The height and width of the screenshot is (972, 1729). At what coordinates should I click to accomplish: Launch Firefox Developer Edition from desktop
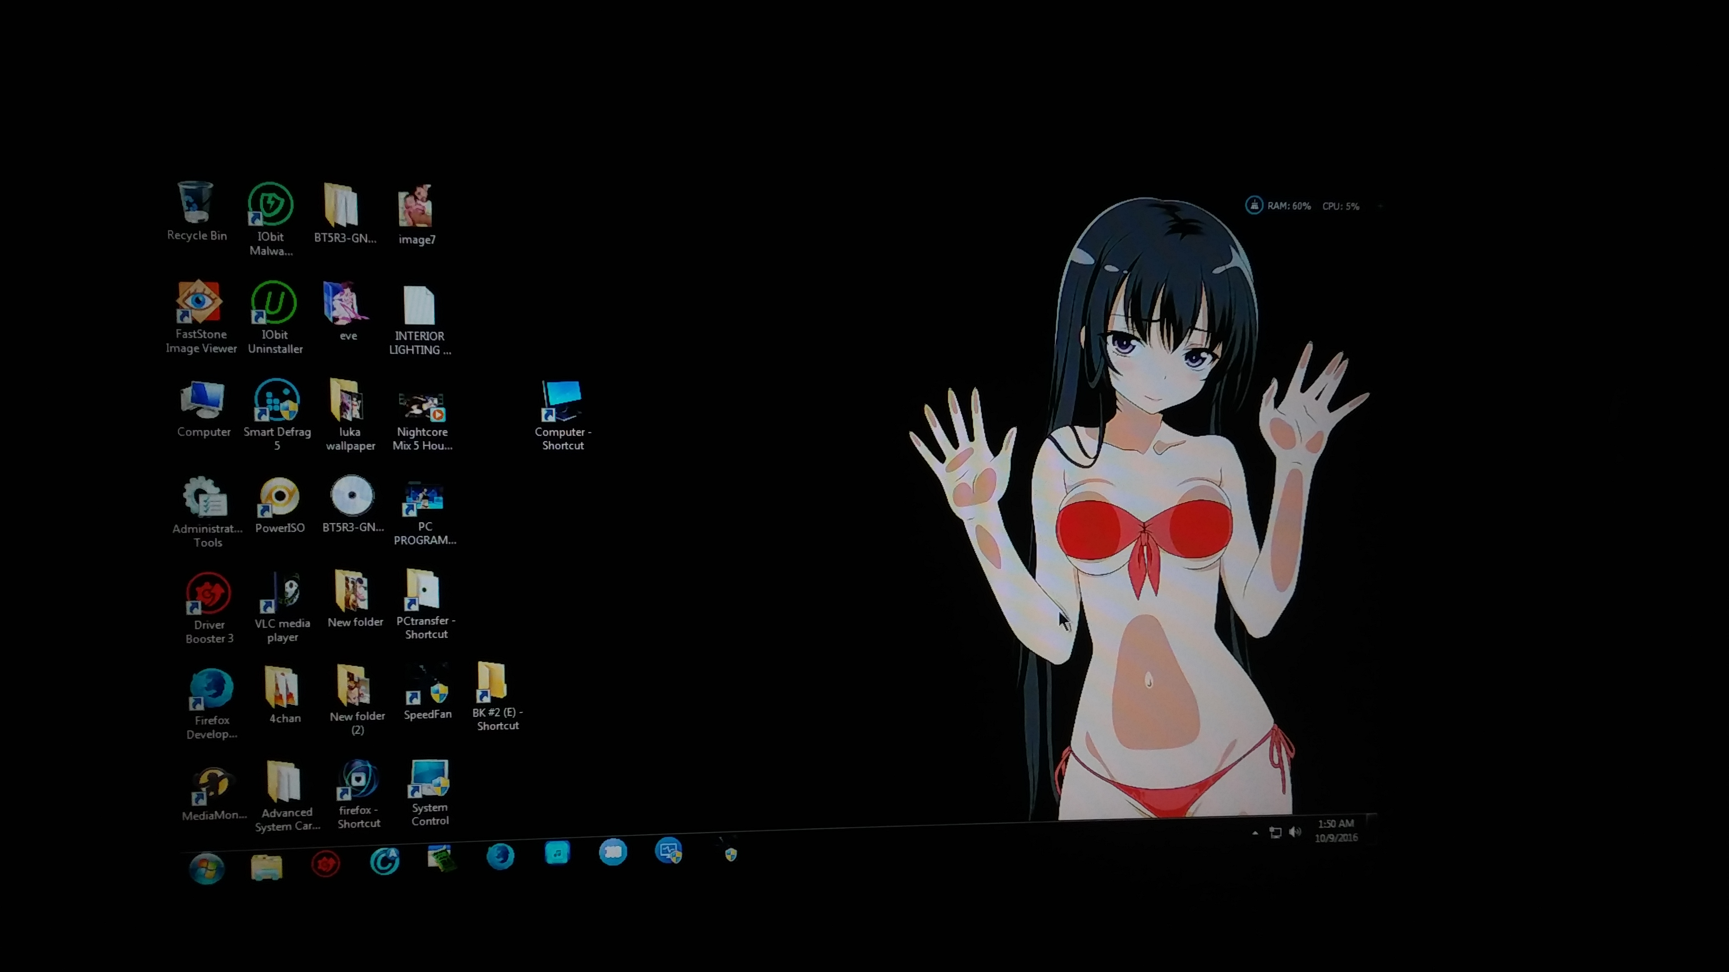tap(212, 689)
